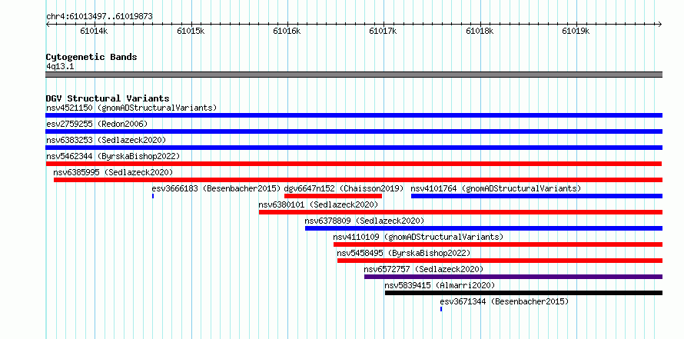The width and height of the screenshot is (684, 339).
Task: Open the nsv6380101 (Sedlazeck2020) label
Action: [x=318, y=204]
